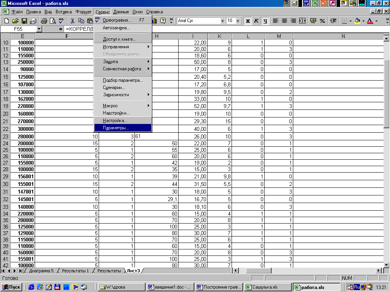Choose Надстройки... menu item

pyautogui.click(x=123, y=113)
